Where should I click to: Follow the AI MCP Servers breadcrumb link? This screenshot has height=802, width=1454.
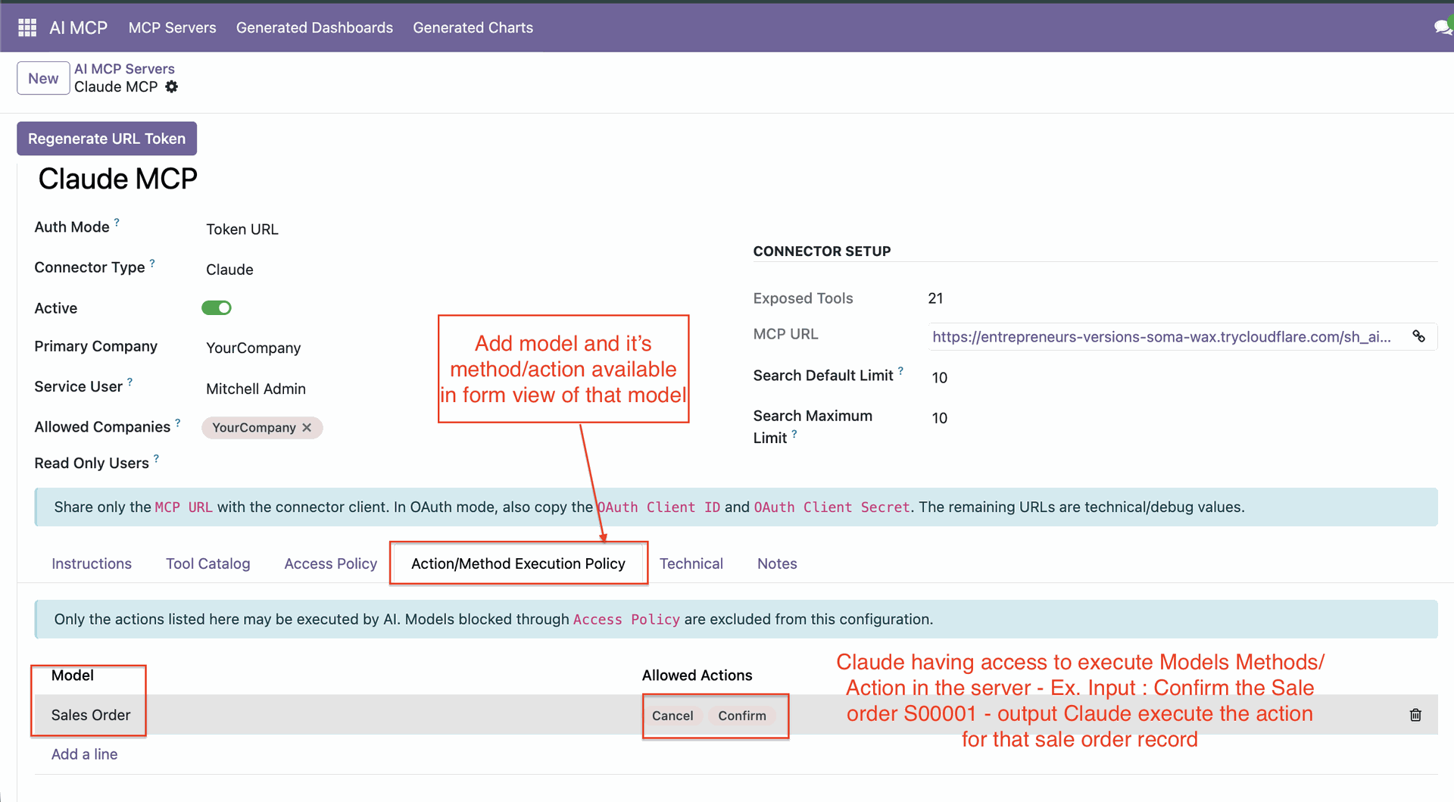tap(124, 69)
